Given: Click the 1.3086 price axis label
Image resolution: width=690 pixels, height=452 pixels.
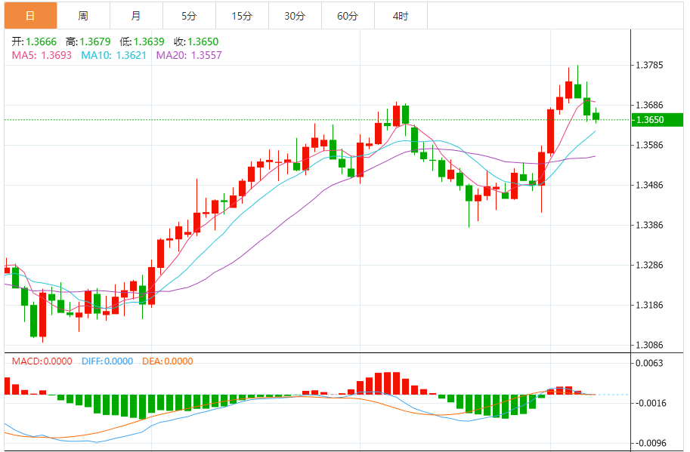Looking at the screenshot, I should pos(649,345).
